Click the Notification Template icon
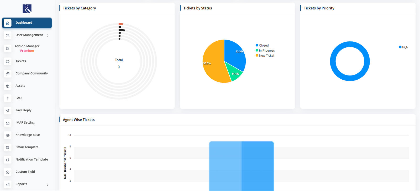 pyautogui.click(x=8, y=160)
